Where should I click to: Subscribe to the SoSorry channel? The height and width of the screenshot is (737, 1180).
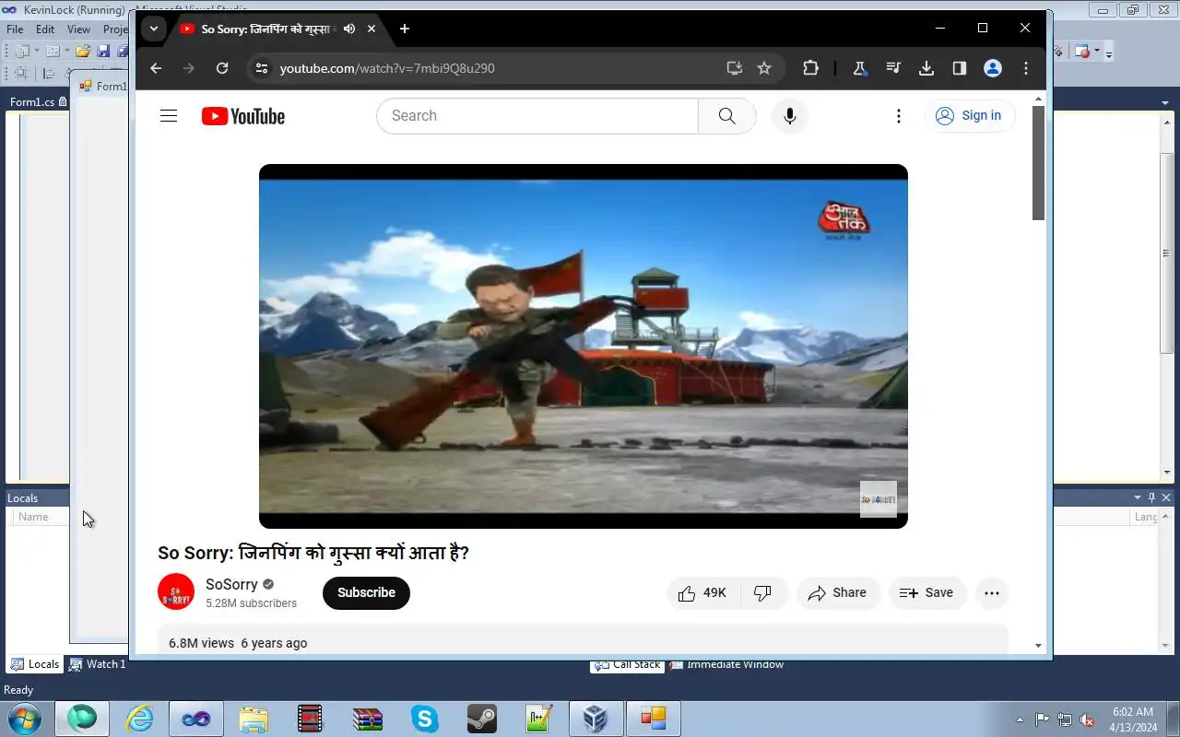[x=366, y=593]
